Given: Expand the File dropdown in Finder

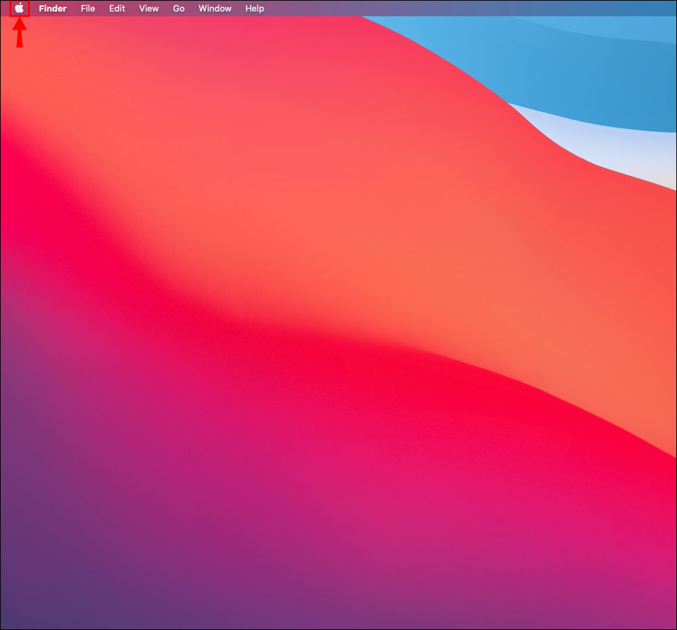Looking at the screenshot, I should [87, 8].
